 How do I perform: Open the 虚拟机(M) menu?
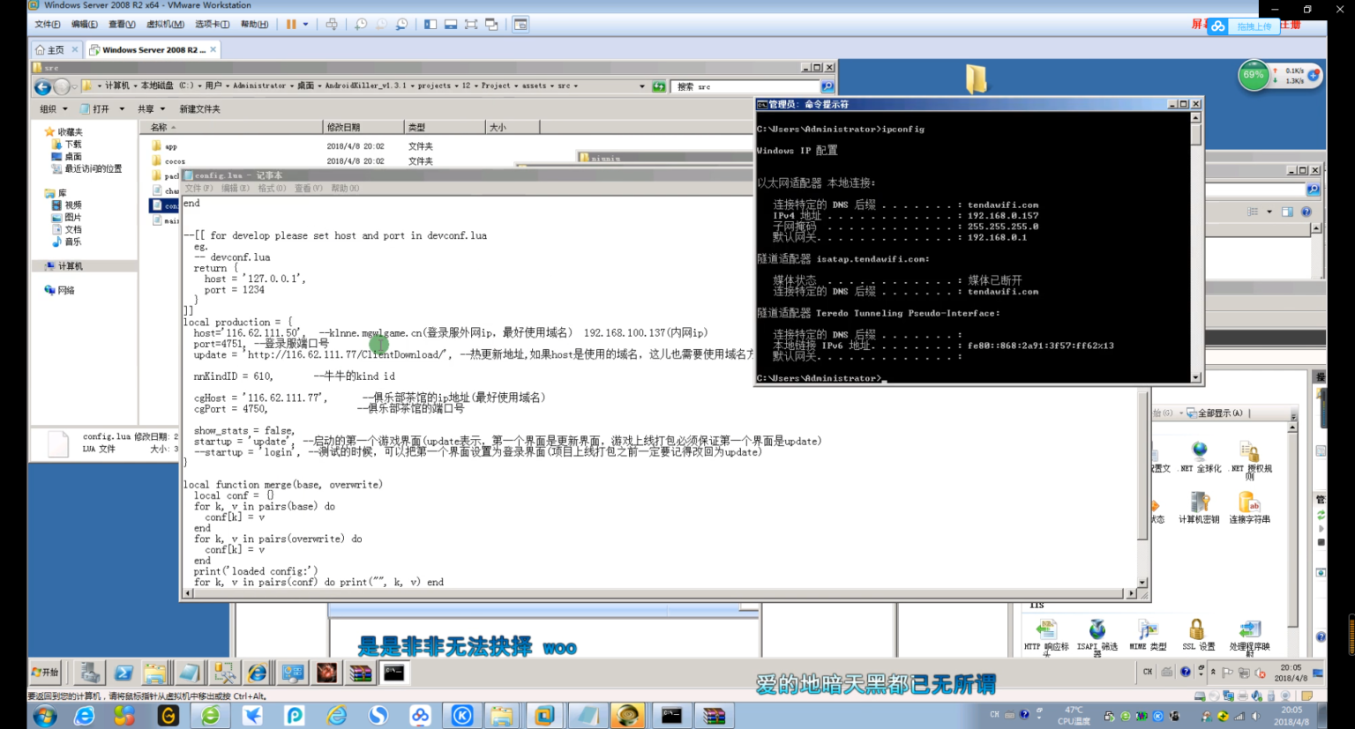click(165, 25)
